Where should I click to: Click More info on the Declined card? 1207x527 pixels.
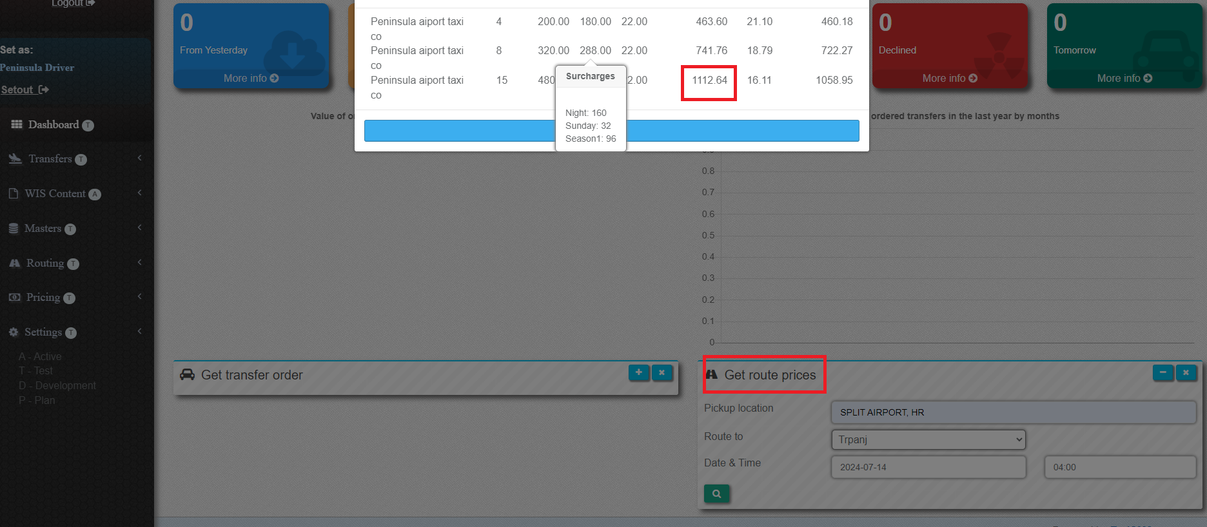[x=949, y=78]
